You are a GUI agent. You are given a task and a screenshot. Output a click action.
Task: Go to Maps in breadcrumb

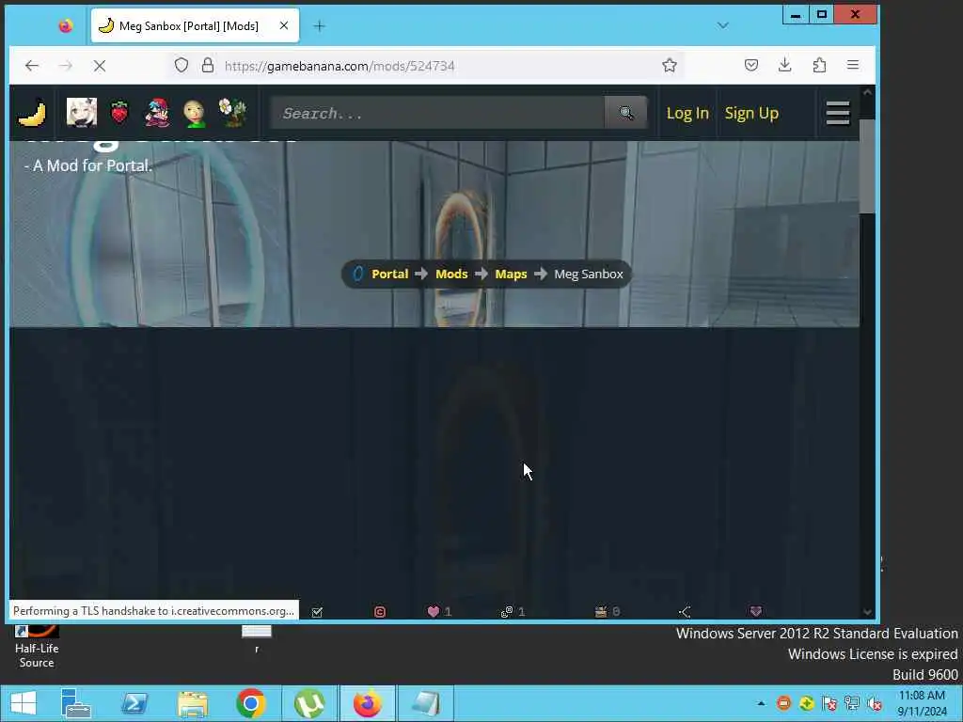tap(511, 274)
